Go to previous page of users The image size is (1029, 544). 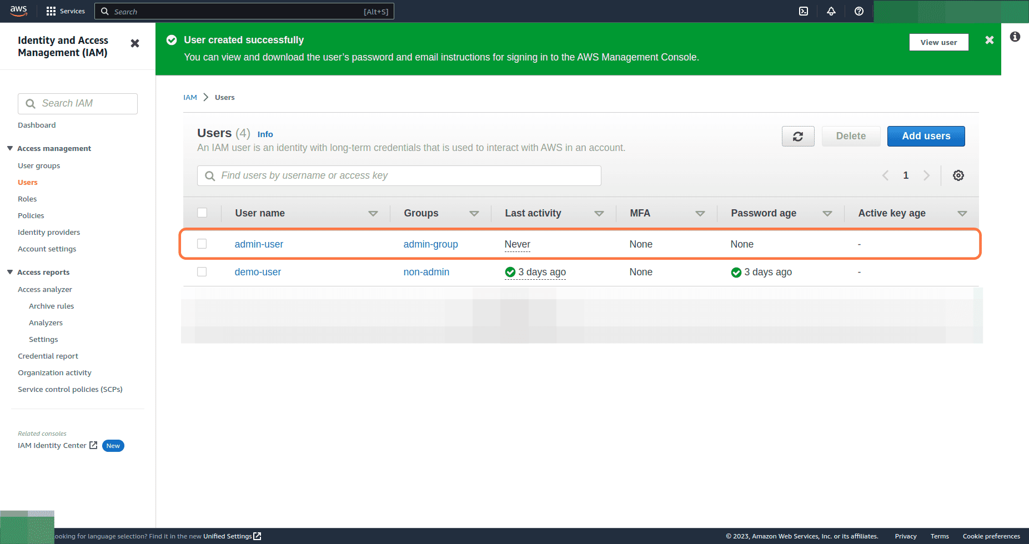point(885,175)
